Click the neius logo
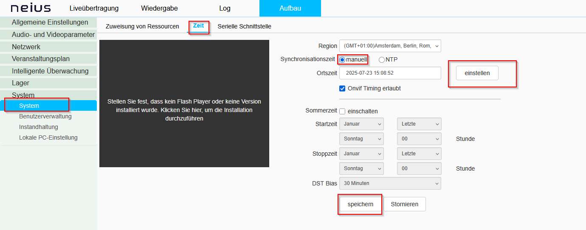586x230 pixels. click(31, 8)
